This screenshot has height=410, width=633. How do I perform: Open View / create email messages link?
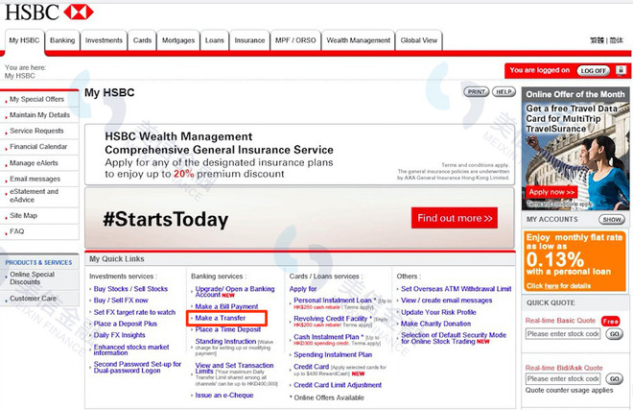tap(447, 301)
